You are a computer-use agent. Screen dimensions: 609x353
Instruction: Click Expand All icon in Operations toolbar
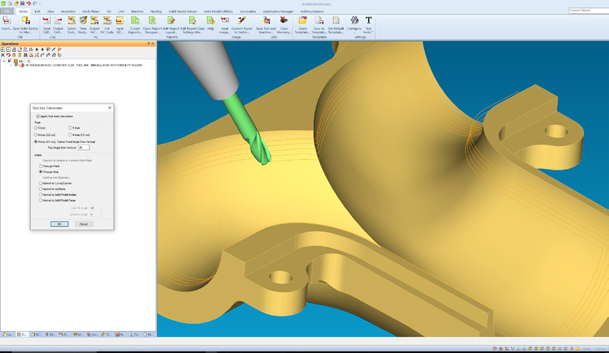[3, 50]
